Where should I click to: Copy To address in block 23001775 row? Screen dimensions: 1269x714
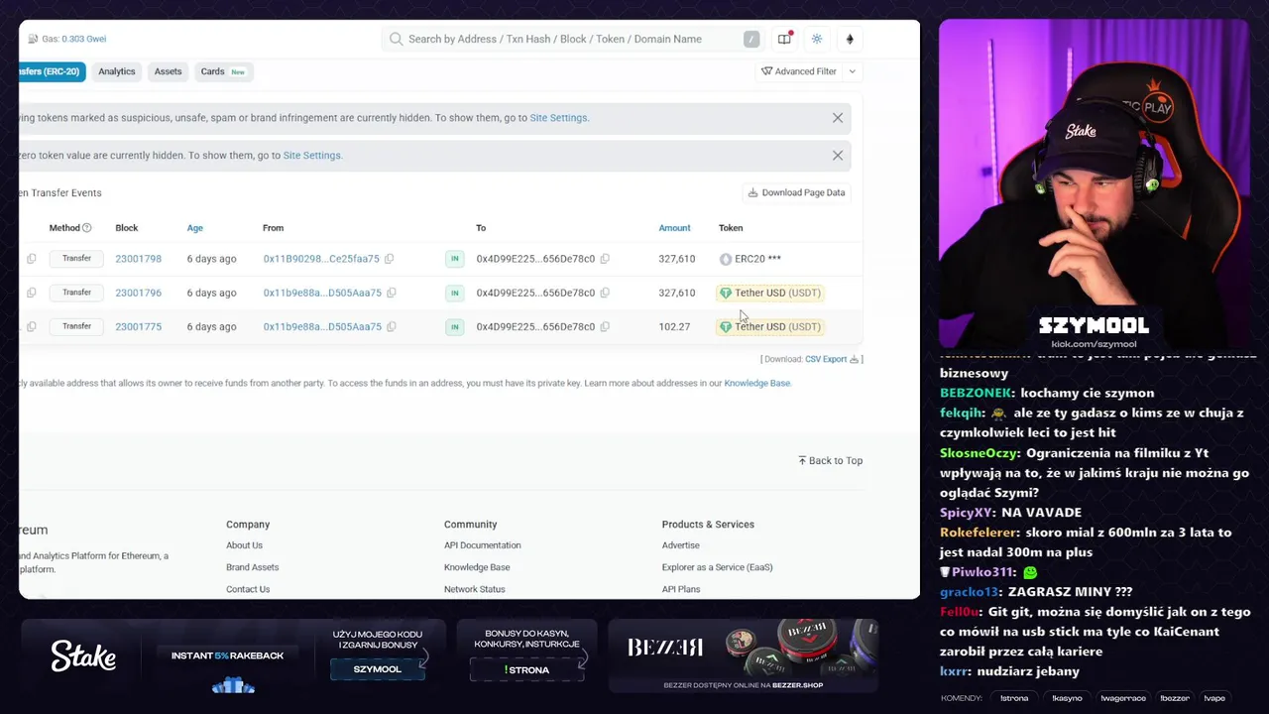[x=605, y=326]
